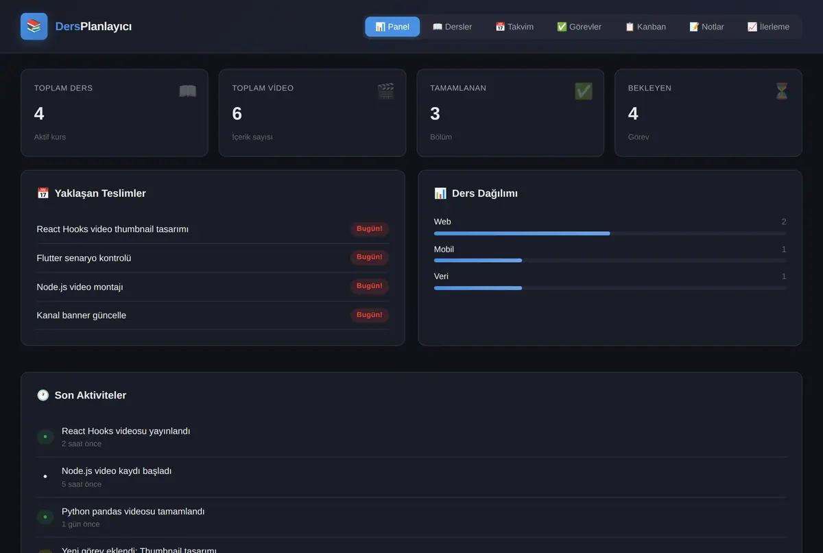The width and height of the screenshot is (823, 553).
Task: Click 'React Hooks video thumbnail tasarımı' deadline
Action: pyautogui.click(x=112, y=229)
